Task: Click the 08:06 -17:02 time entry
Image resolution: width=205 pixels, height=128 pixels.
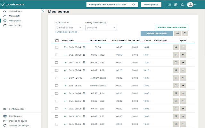Action: point(98,55)
